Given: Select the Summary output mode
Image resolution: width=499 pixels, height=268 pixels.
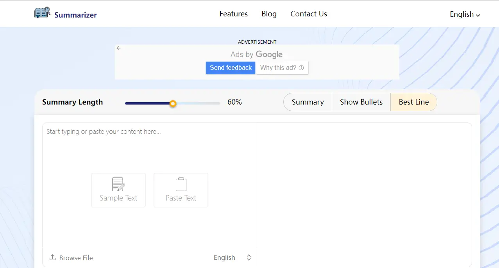Looking at the screenshot, I should click(308, 102).
